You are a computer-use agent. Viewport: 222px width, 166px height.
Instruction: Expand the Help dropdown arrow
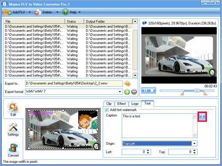79,12
